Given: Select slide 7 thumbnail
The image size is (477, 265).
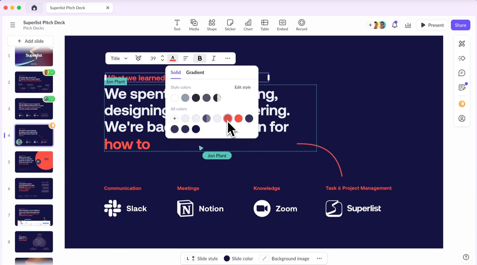Looking at the screenshot, I should pos(34,215).
